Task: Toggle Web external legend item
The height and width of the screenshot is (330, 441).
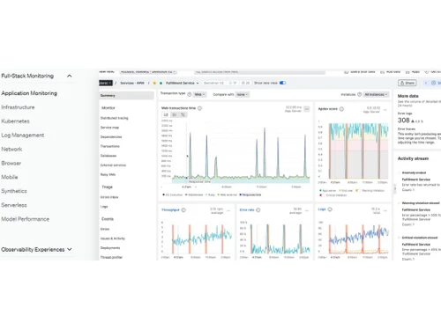Action: click(227, 194)
